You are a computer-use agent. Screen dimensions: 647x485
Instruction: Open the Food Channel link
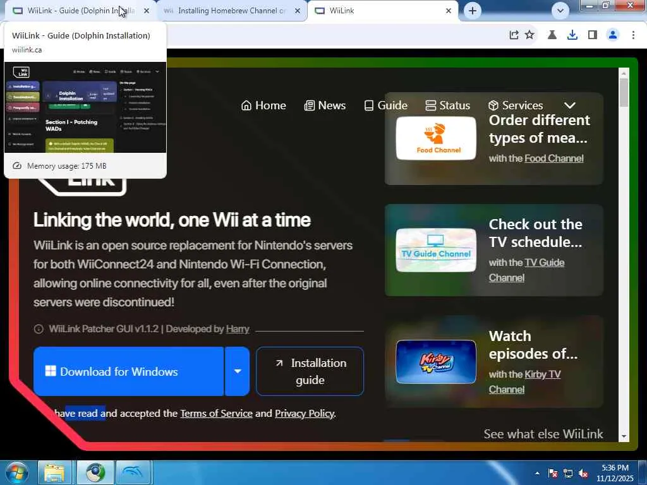553,159
